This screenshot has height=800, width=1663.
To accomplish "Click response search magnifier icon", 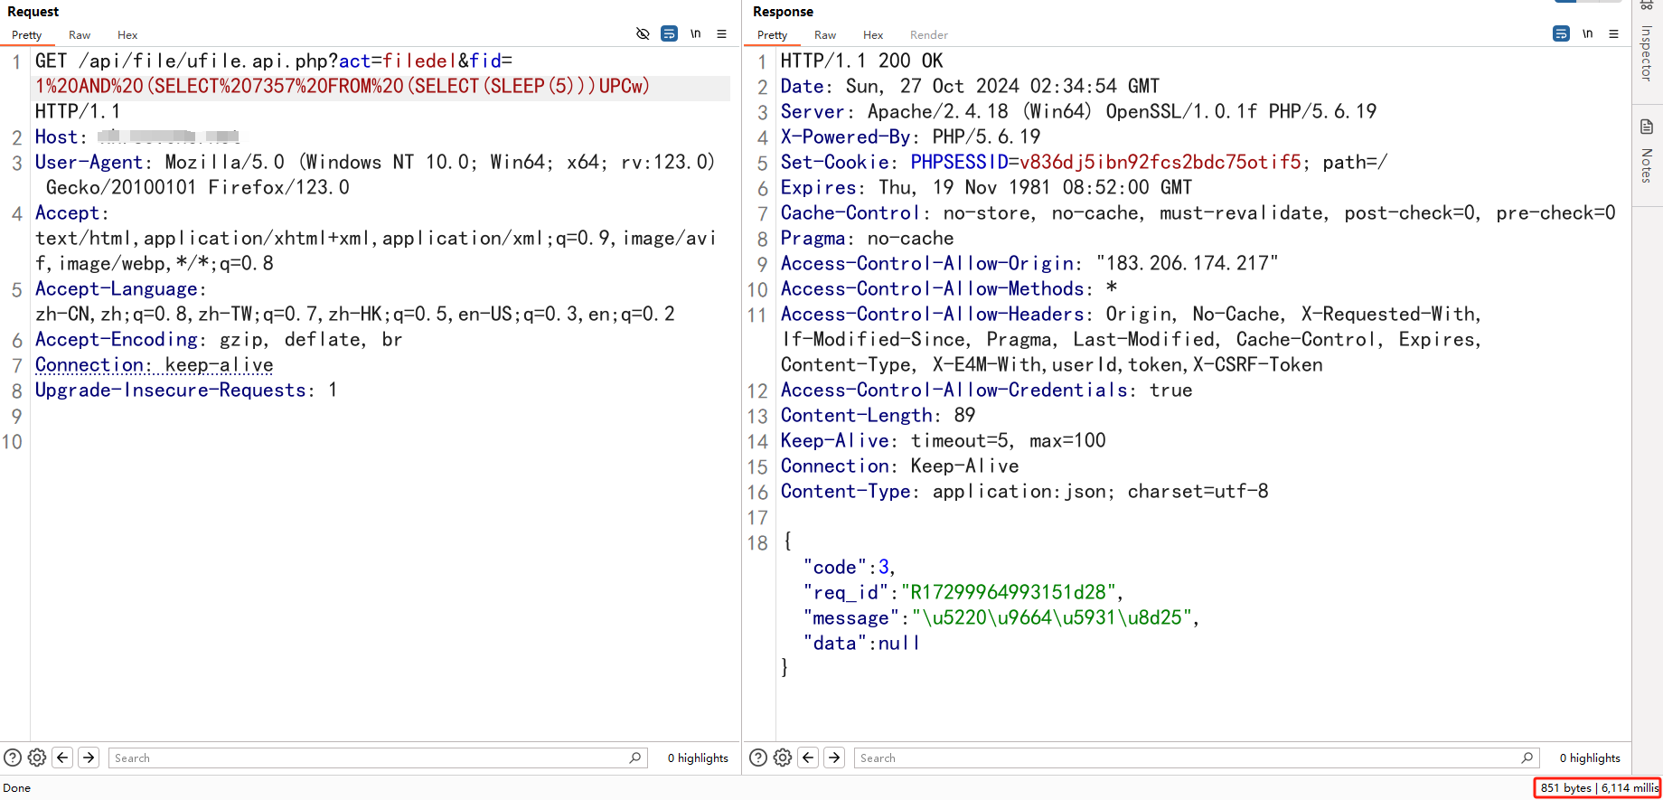I will [x=1527, y=758].
